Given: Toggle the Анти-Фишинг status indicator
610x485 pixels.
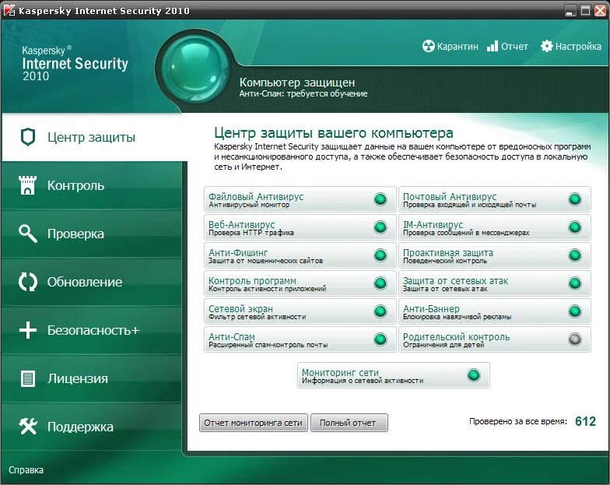Looking at the screenshot, I should coord(380,255).
